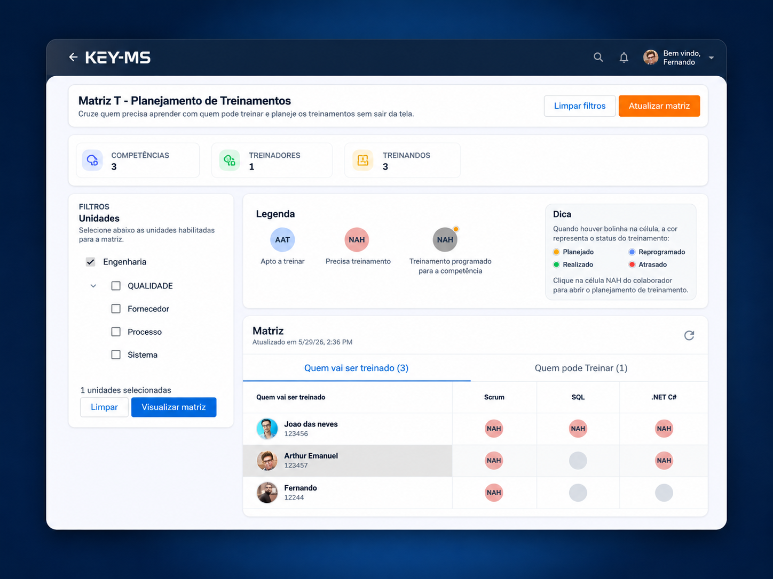Screen dimensions: 773x579
Task: Click the SQL column header
Action: click(578, 397)
